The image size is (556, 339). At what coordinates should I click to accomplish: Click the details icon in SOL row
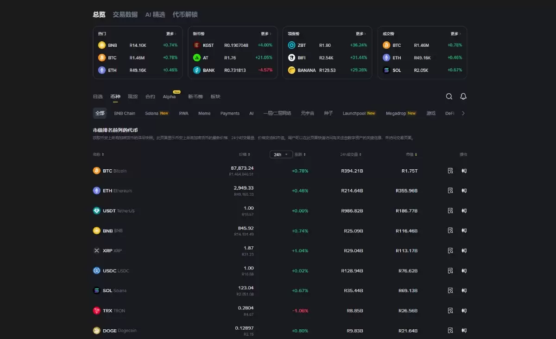[450, 290]
